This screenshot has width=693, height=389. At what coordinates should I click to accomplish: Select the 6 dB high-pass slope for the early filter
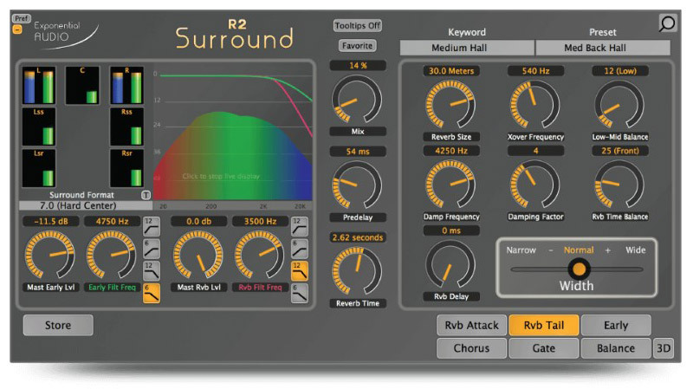pos(151,250)
